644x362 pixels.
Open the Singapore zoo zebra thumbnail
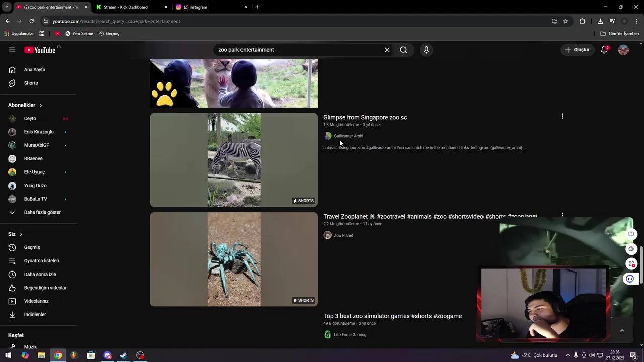pyautogui.click(x=234, y=160)
